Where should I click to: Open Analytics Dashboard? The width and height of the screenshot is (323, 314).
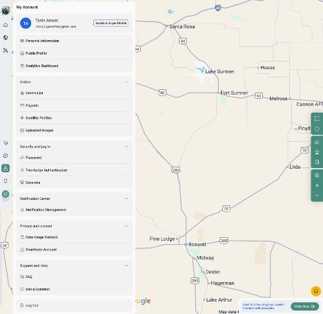74,66
